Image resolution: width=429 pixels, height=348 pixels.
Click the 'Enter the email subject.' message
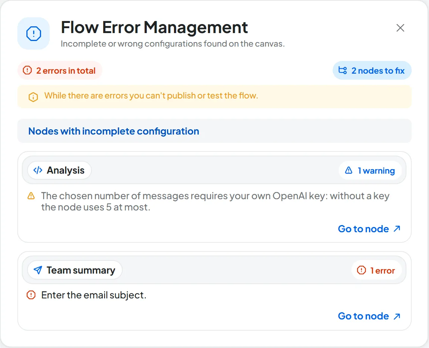pyautogui.click(x=94, y=295)
